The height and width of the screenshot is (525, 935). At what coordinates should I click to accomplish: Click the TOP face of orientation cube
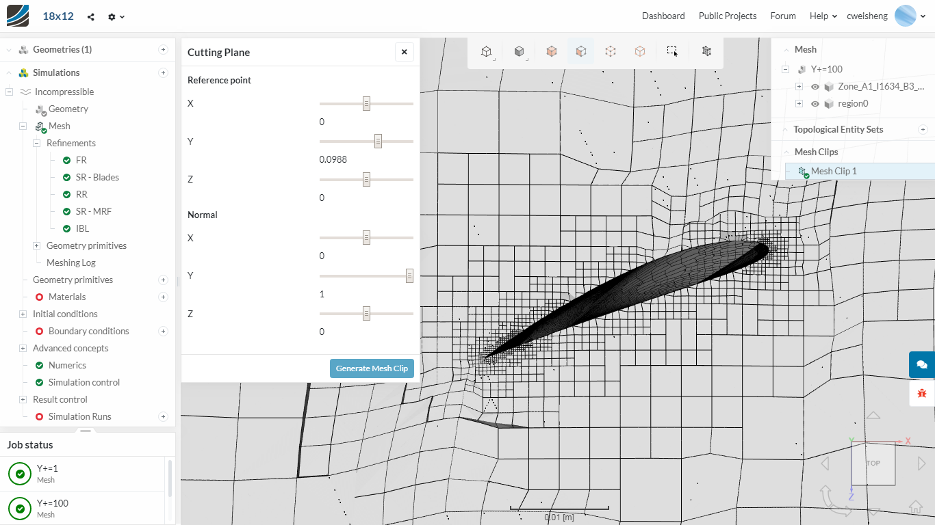[873, 463]
